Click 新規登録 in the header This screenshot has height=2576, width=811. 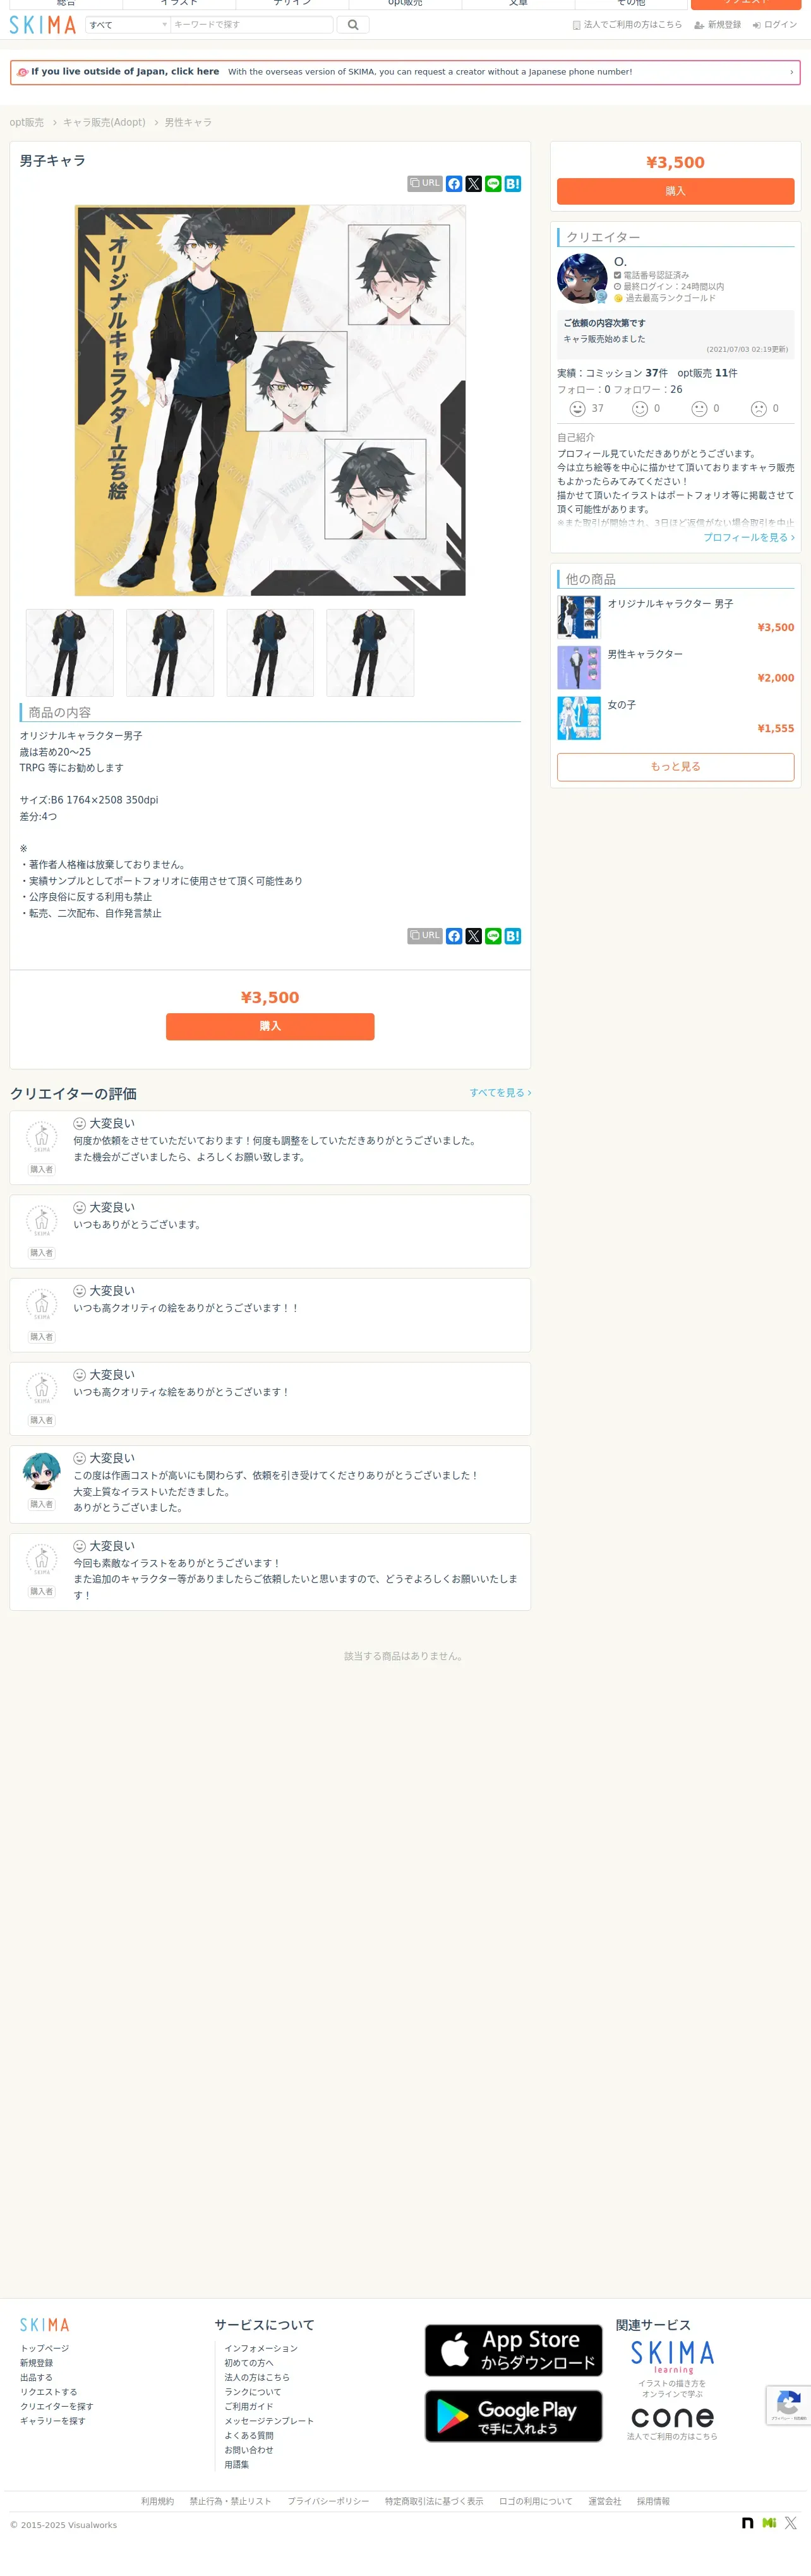718,25
